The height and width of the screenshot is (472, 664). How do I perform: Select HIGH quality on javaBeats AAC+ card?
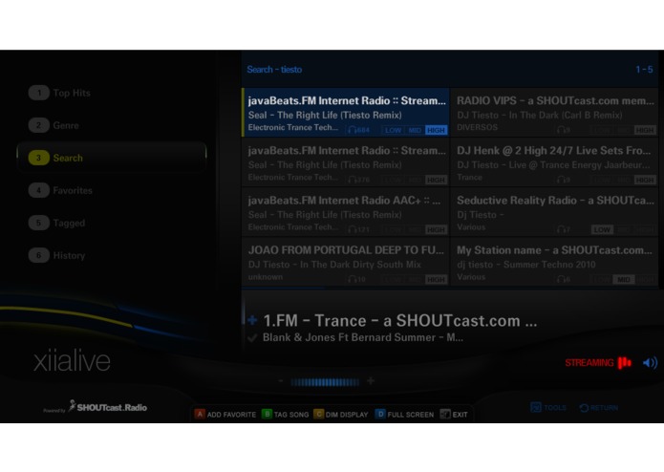[x=437, y=230]
